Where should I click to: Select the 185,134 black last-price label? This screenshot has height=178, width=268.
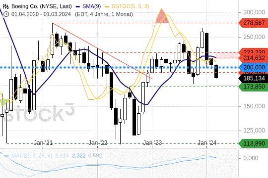click(x=253, y=78)
